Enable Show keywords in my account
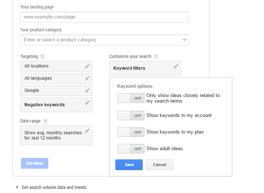The image size is (264, 193). pos(131,116)
